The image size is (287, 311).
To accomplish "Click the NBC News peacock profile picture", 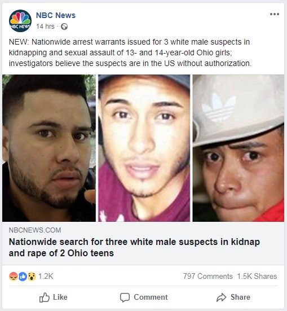I will tap(20, 21).
